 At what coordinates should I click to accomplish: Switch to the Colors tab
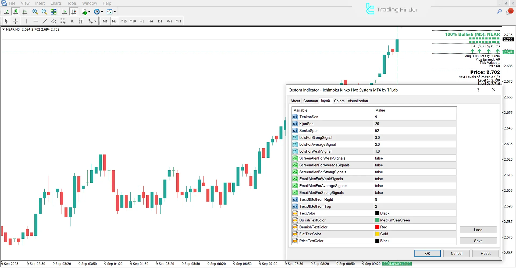[x=339, y=101]
